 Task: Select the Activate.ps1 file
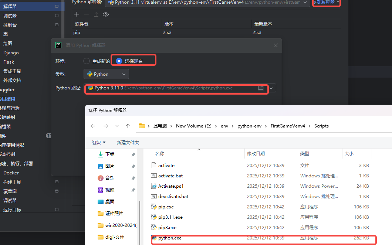click(171, 186)
